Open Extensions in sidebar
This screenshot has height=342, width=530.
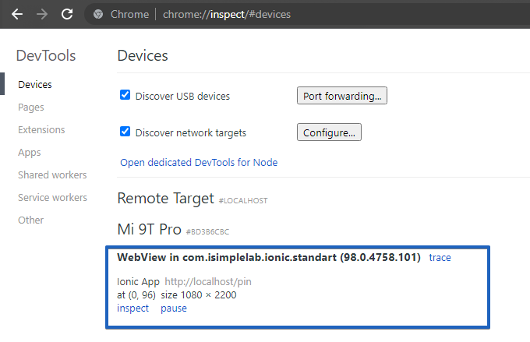point(41,129)
